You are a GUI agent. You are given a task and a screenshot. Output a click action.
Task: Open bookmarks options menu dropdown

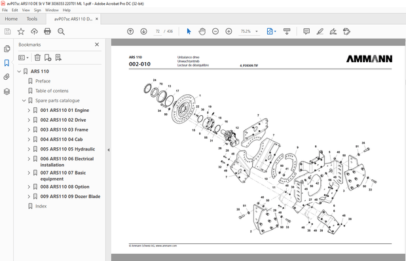(24, 58)
